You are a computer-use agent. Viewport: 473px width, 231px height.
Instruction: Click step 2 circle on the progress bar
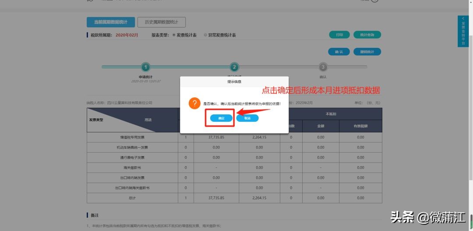pos(234,67)
